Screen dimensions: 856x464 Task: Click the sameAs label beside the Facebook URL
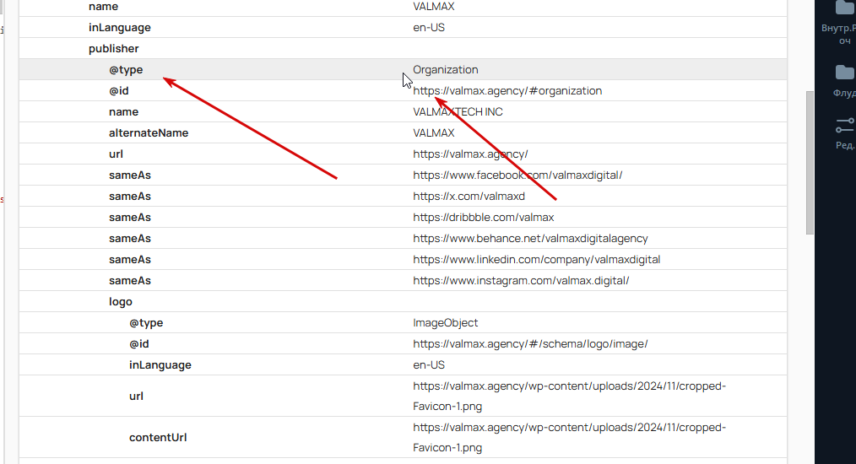pyautogui.click(x=129, y=175)
